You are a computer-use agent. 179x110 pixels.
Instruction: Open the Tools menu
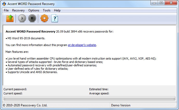point(47,10)
